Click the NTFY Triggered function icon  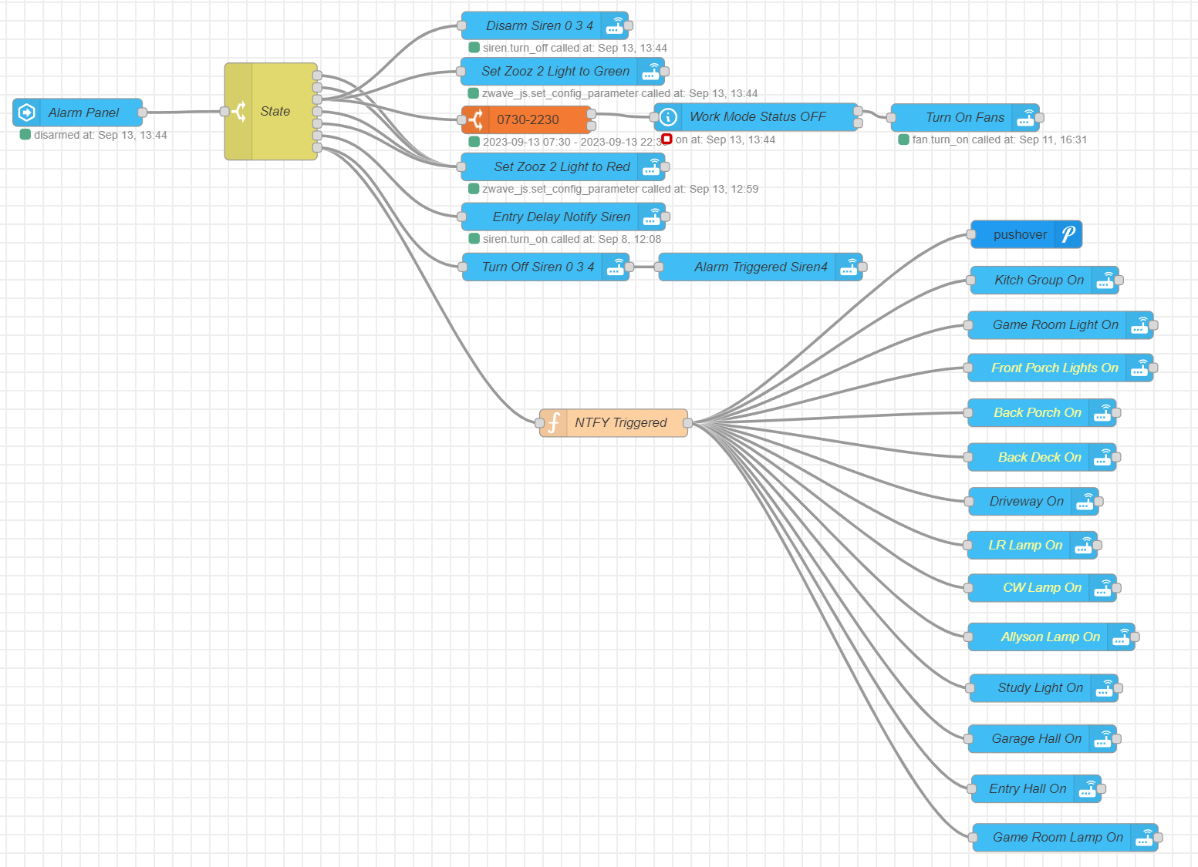coord(554,423)
